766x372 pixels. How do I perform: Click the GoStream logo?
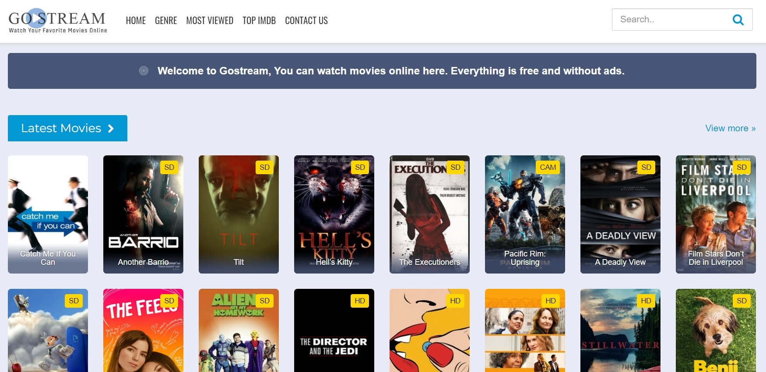coord(57,21)
